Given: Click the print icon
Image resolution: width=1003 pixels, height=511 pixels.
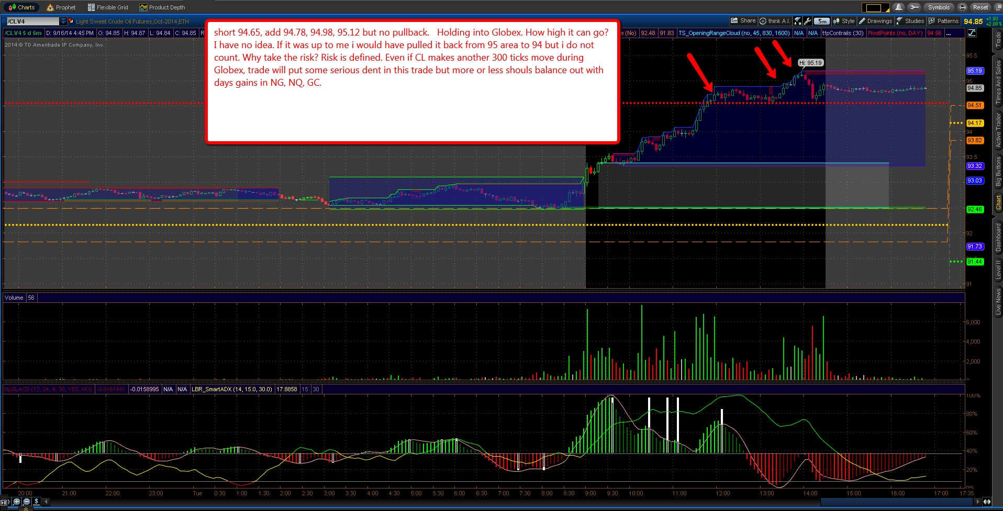Looking at the screenshot, I should pyautogui.click(x=963, y=7).
